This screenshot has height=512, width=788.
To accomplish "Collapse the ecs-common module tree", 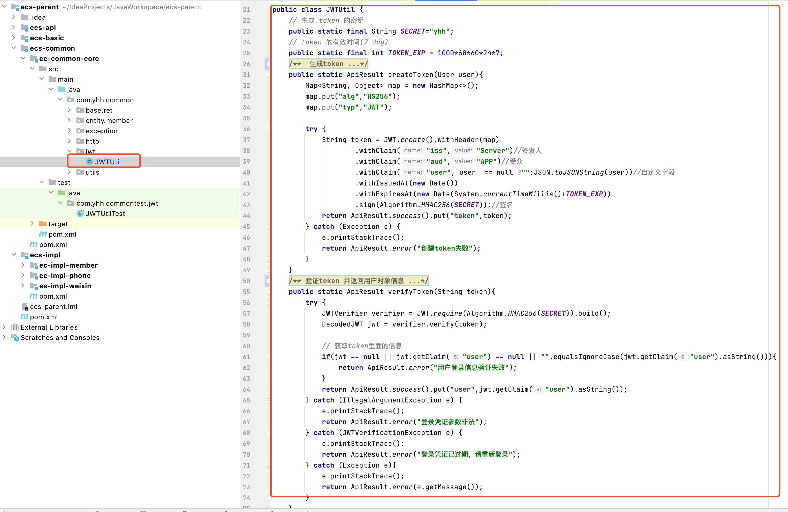I will click(14, 48).
